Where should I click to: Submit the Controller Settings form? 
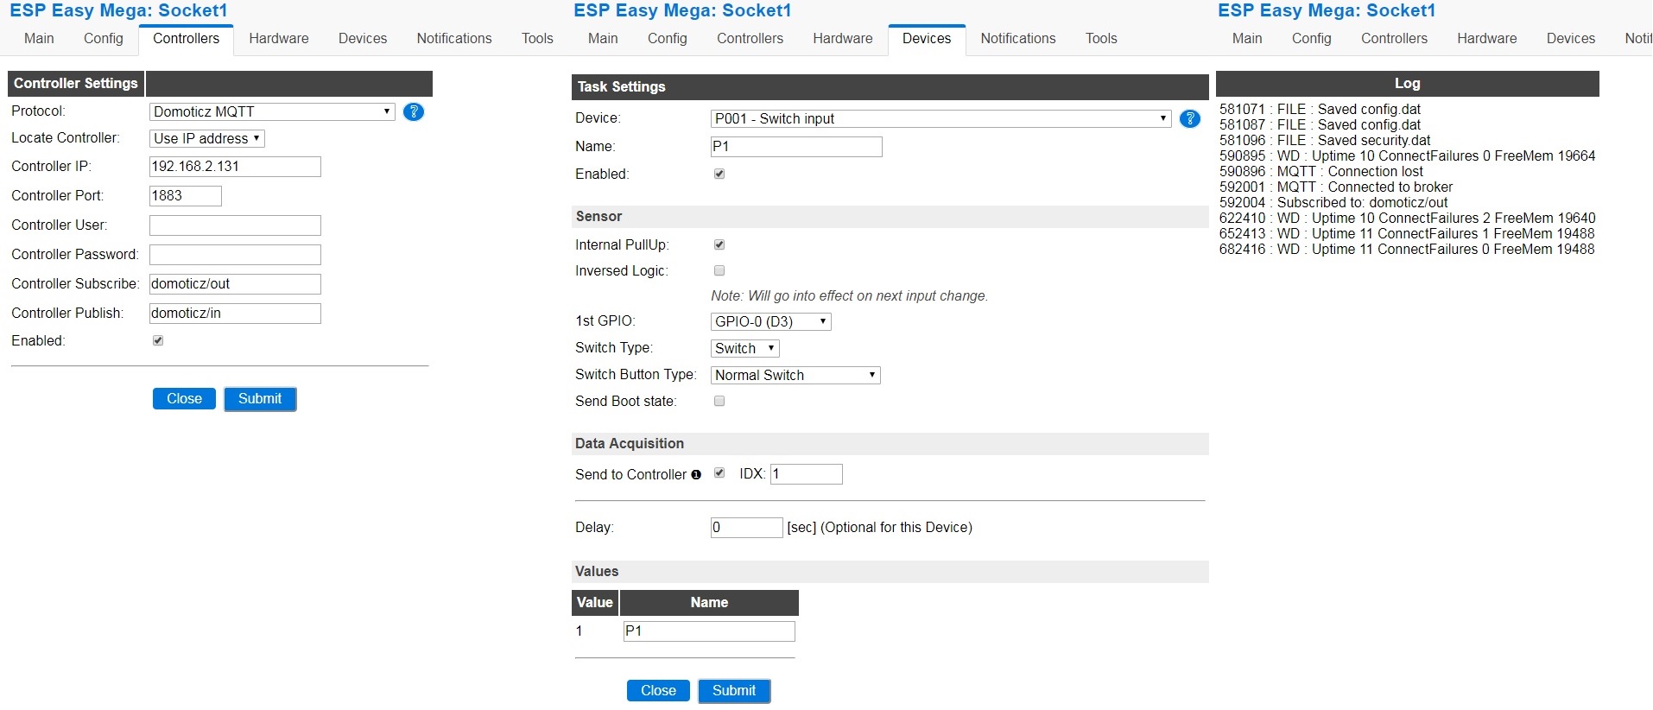[260, 398]
